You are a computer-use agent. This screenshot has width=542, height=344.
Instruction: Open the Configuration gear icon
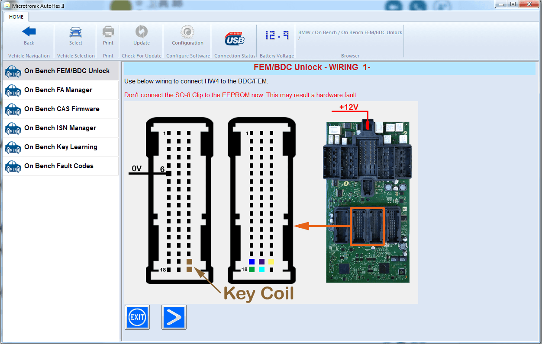(187, 32)
